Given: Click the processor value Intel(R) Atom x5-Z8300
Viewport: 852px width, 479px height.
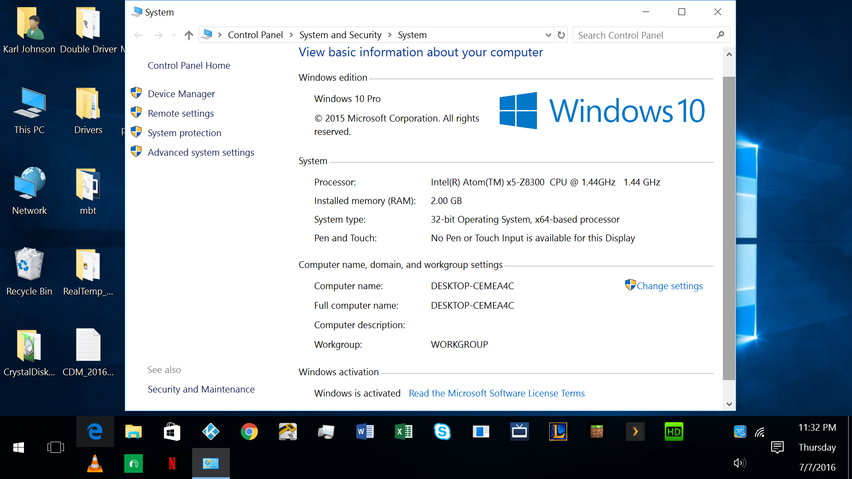Looking at the screenshot, I should (545, 182).
